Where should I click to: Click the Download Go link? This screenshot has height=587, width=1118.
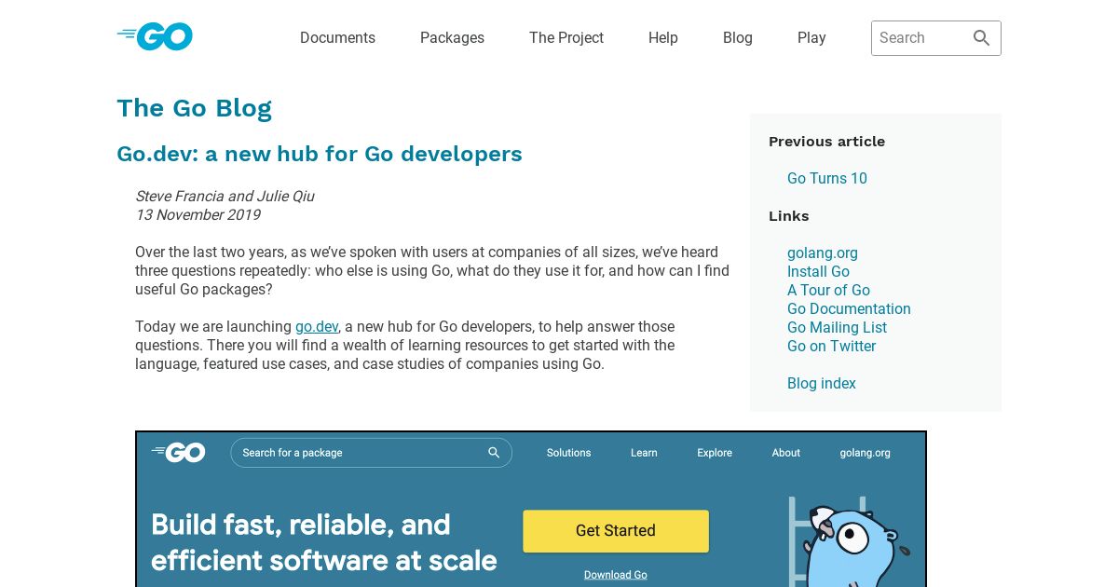[616, 575]
